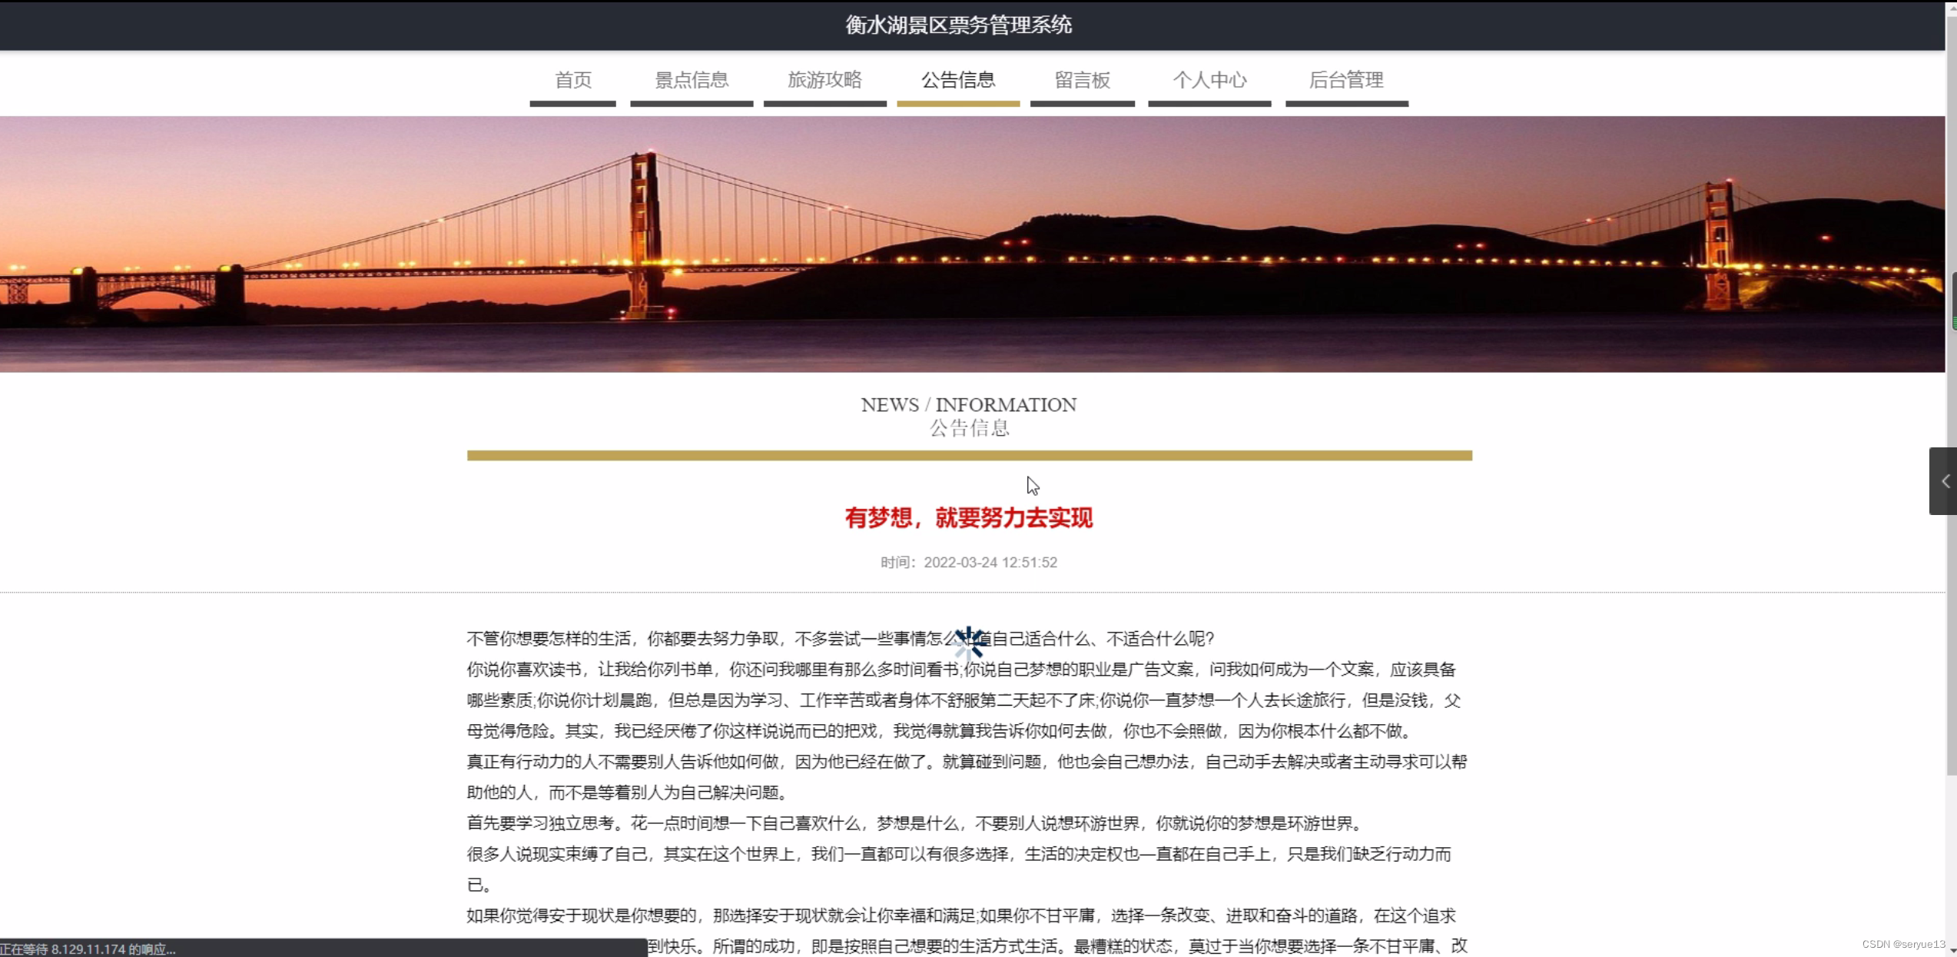Click the loading spinner icon over the text
Viewport: 1957px width, 957px height.
tap(969, 643)
